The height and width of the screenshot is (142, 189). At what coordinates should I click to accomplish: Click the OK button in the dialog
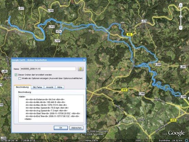click(x=61, y=128)
